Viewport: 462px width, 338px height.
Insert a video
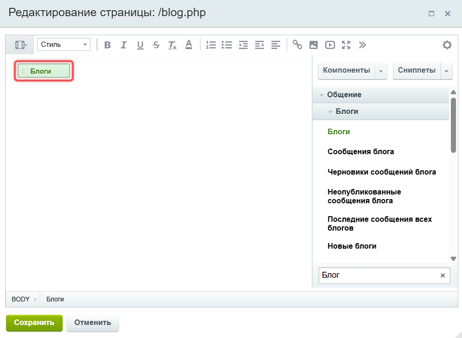(x=330, y=45)
